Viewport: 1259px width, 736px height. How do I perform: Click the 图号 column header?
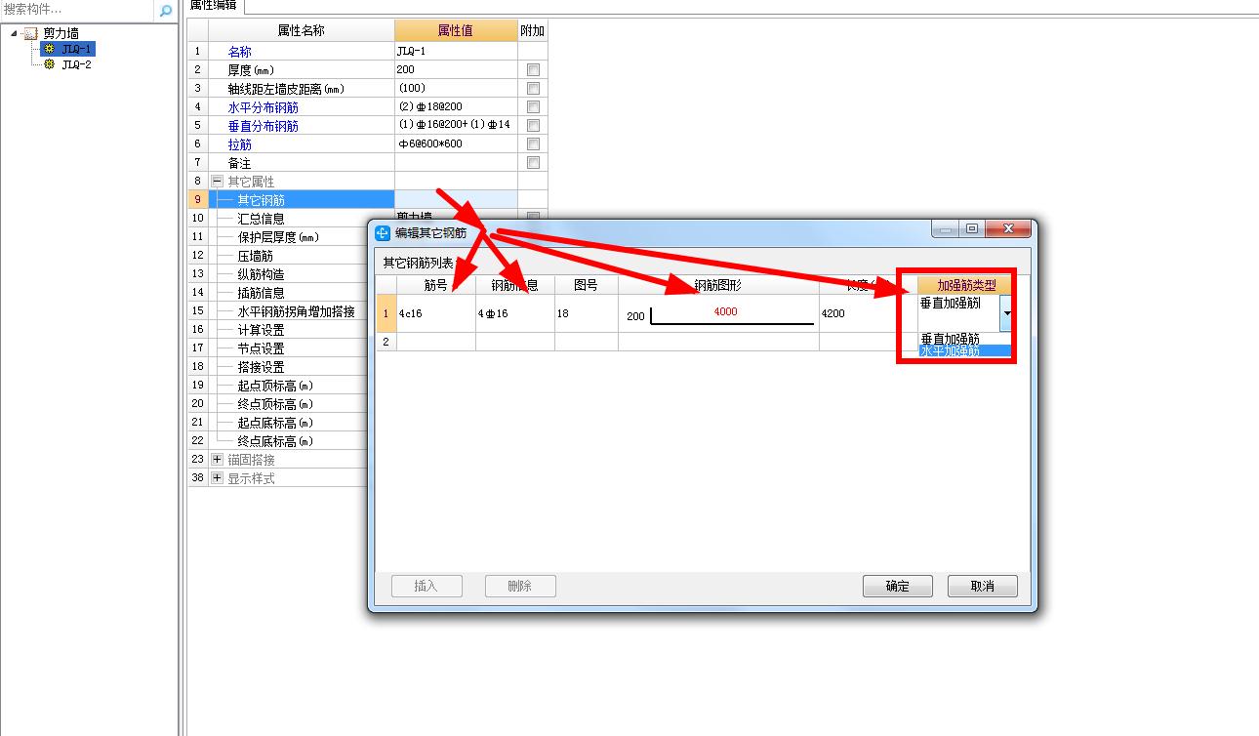[586, 285]
